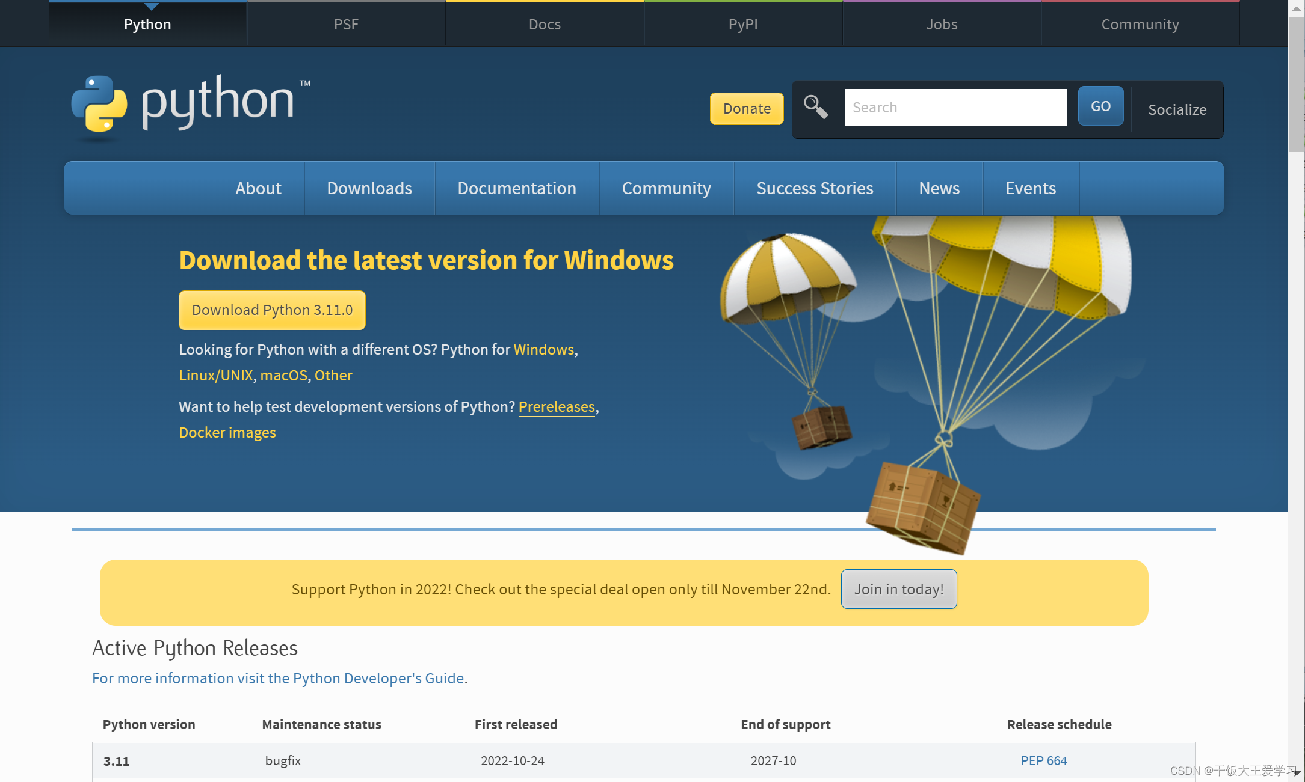Viewport: 1305px width, 782px height.
Task: Expand the Documentation navigation menu
Action: tap(516, 188)
